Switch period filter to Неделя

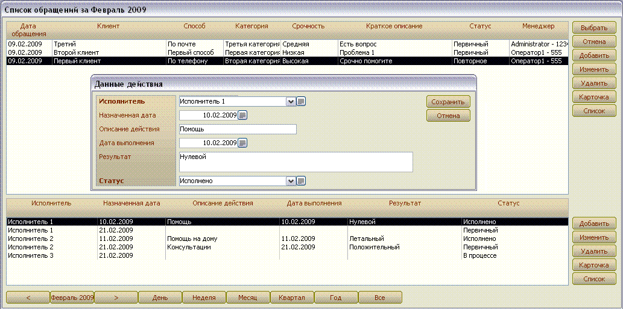pyautogui.click(x=204, y=298)
